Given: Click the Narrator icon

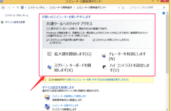Looking at the screenshot, I should point(104,56).
